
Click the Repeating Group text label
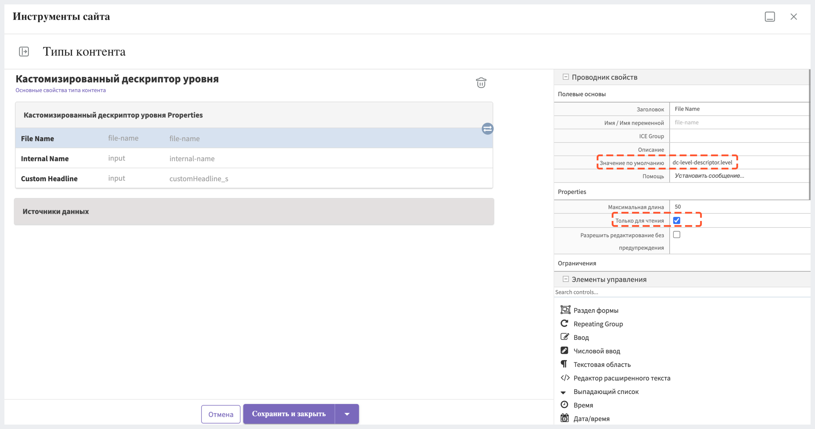pyautogui.click(x=598, y=324)
